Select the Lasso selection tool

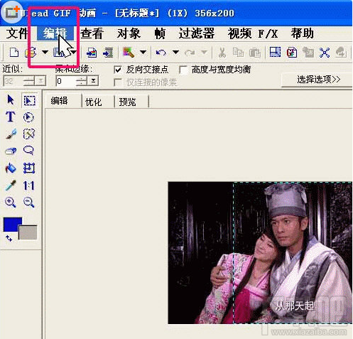pos(28,151)
